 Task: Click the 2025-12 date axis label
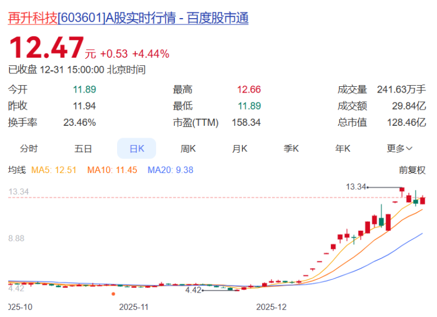pos(271,307)
